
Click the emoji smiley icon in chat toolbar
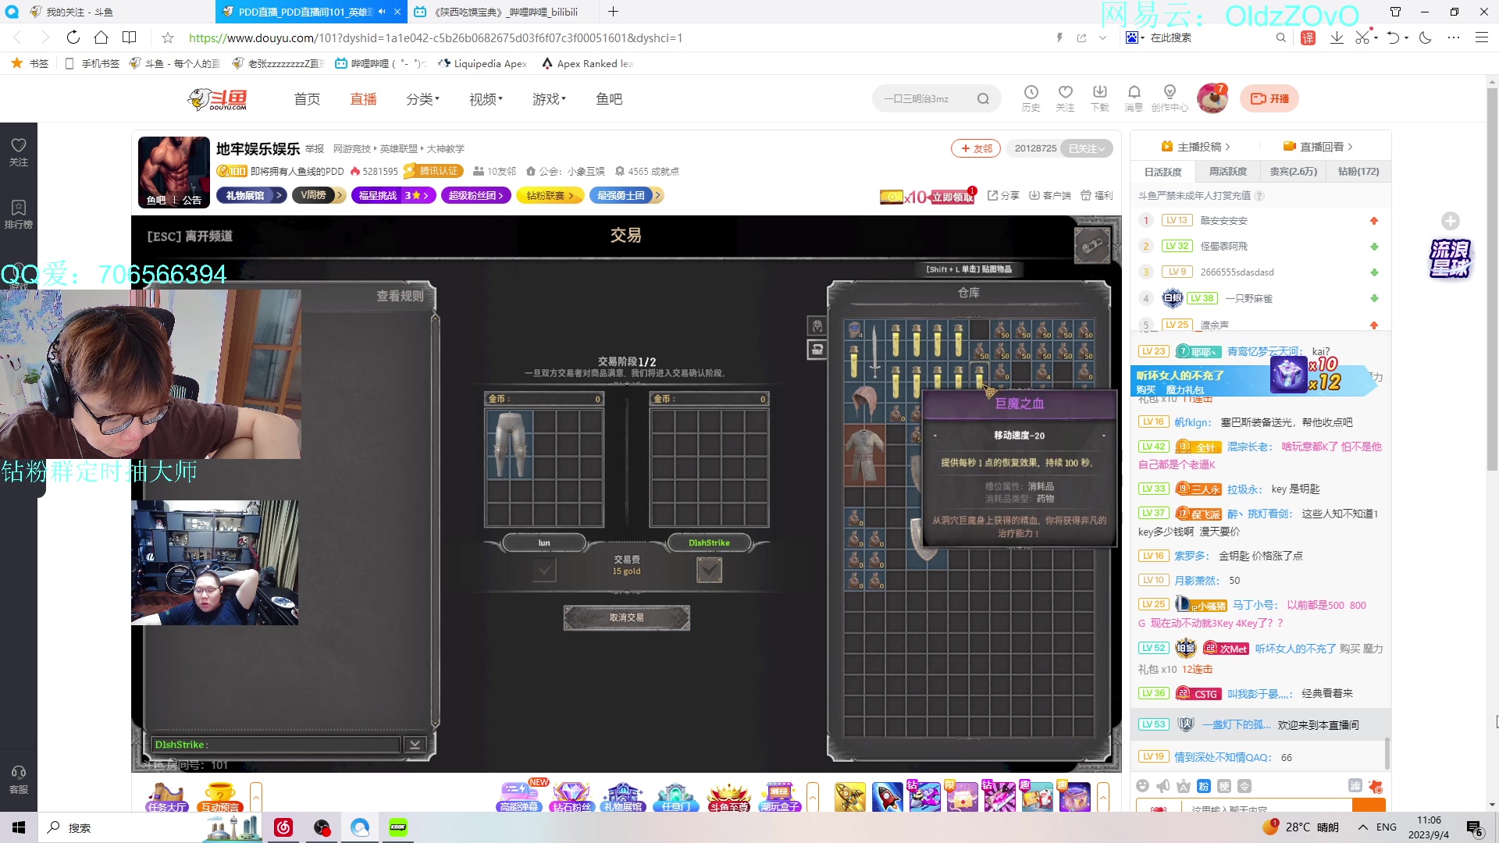[1143, 786]
